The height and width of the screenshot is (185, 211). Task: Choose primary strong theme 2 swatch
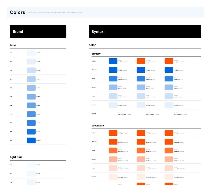point(141,79)
